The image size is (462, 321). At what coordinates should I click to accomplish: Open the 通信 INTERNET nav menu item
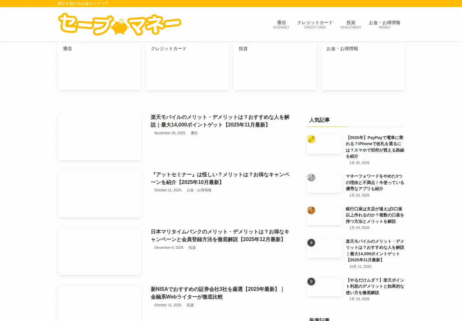pyautogui.click(x=281, y=24)
